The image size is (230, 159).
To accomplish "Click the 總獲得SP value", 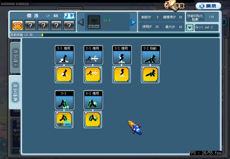I will pyautogui.click(x=180, y=17).
